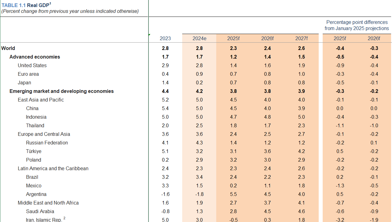Click the 2027f column header
This screenshot has height=222, width=392.
click(x=301, y=38)
